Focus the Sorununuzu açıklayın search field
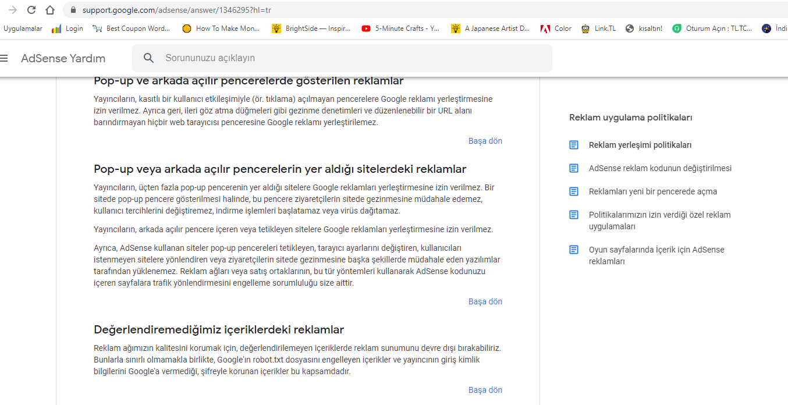The image size is (788, 405). [342, 58]
